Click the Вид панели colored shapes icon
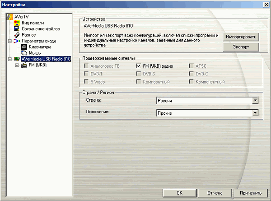271x201 pixels. click(17, 23)
